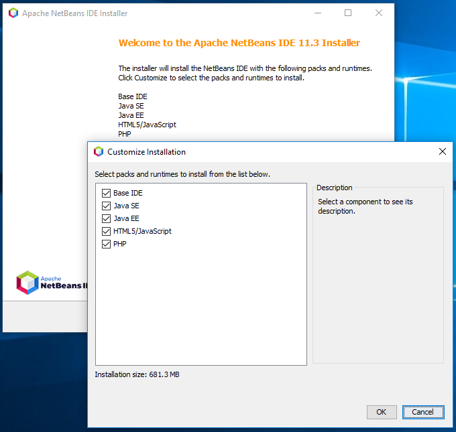The image size is (456, 432).
Task: Click the Installation size 681.3 MB text
Action: click(x=137, y=374)
